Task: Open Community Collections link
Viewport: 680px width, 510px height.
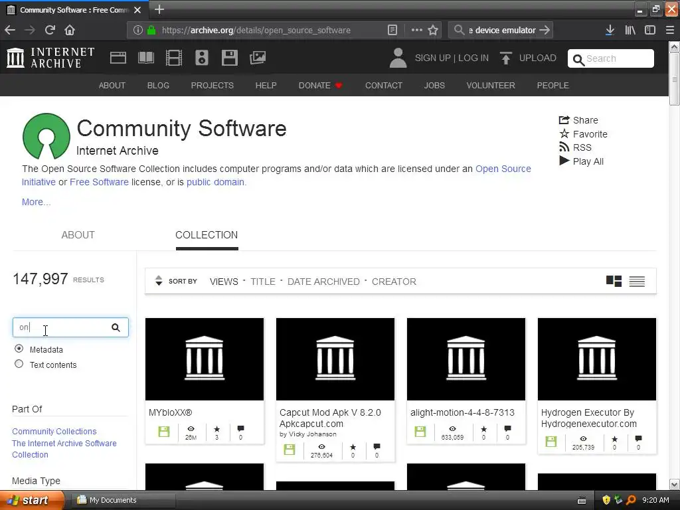Action: click(x=54, y=431)
